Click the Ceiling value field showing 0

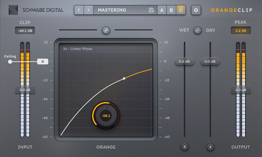click(x=43, y=62)
